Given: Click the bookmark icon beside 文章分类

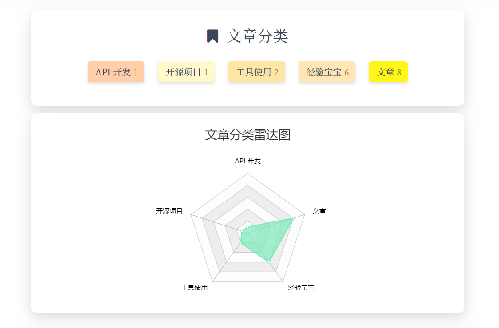Looking at the screenshot, I should pos(212,36).
